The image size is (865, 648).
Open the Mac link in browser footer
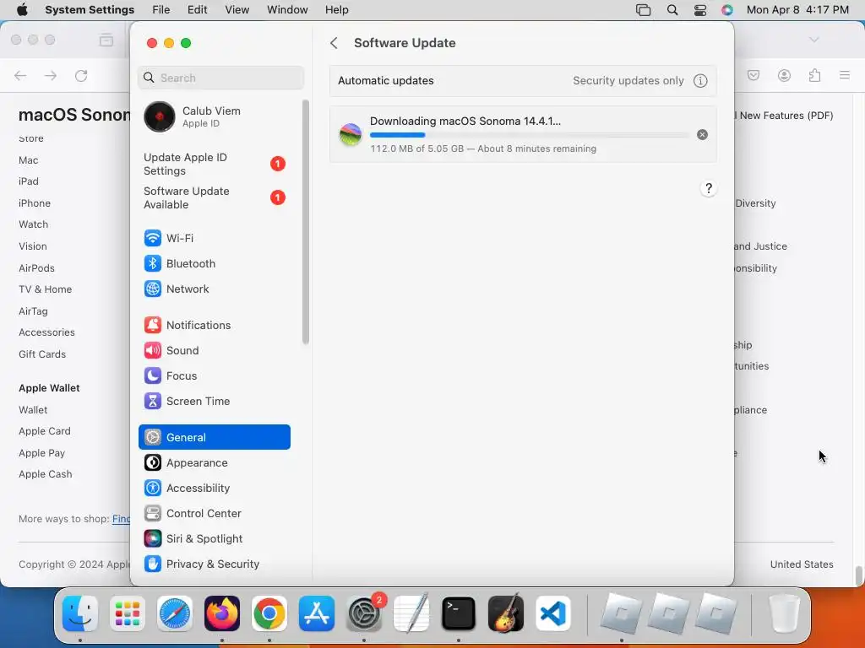29,160
